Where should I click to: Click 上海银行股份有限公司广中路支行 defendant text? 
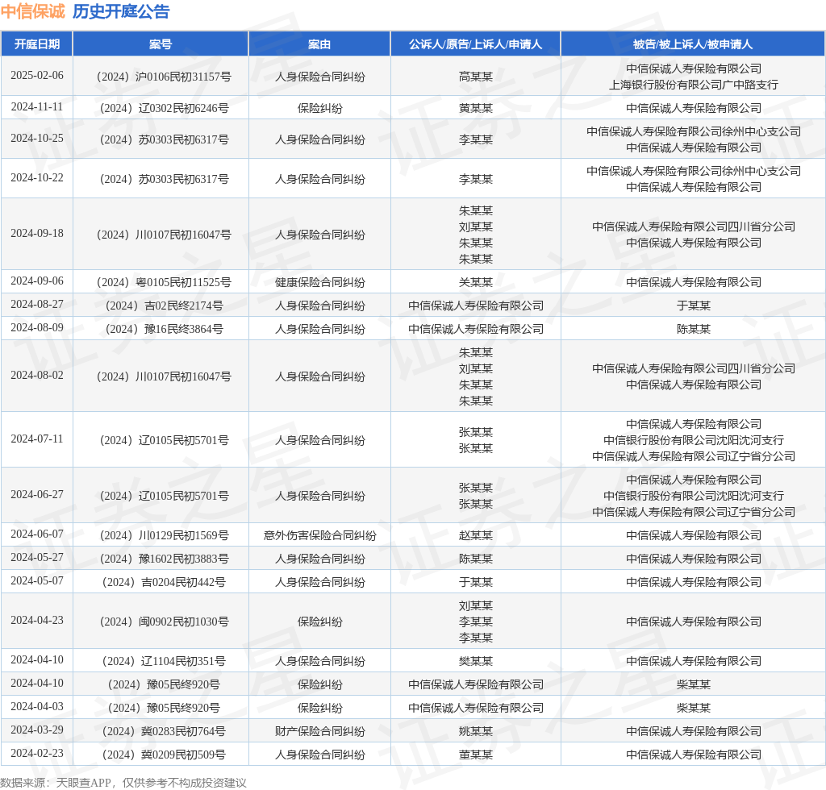[693, 85]
